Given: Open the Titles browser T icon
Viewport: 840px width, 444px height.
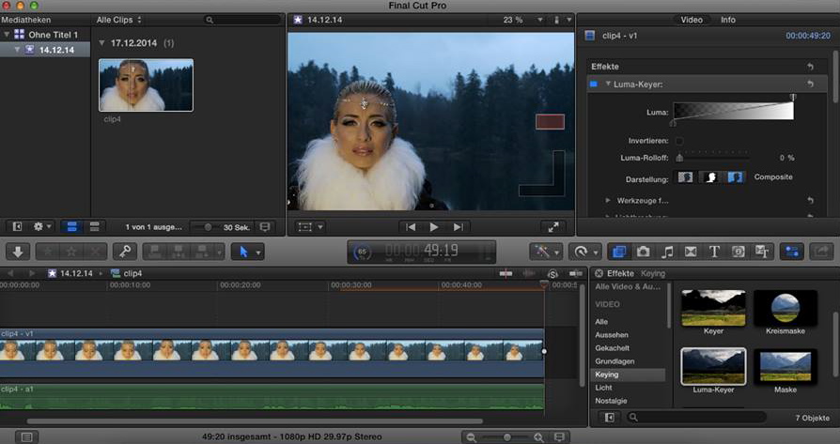Looking at the screenshot, I should click(714, 252).
